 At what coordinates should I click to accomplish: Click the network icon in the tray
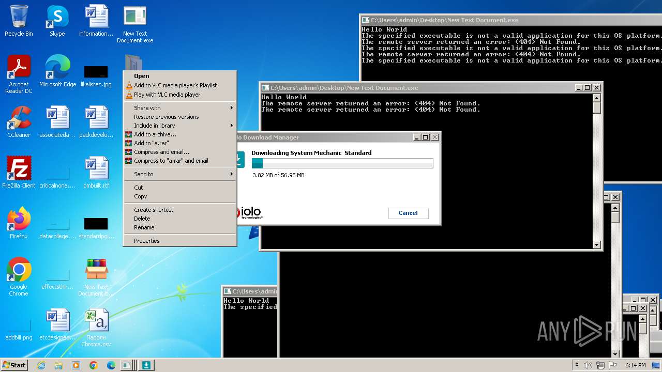(600, 365)
